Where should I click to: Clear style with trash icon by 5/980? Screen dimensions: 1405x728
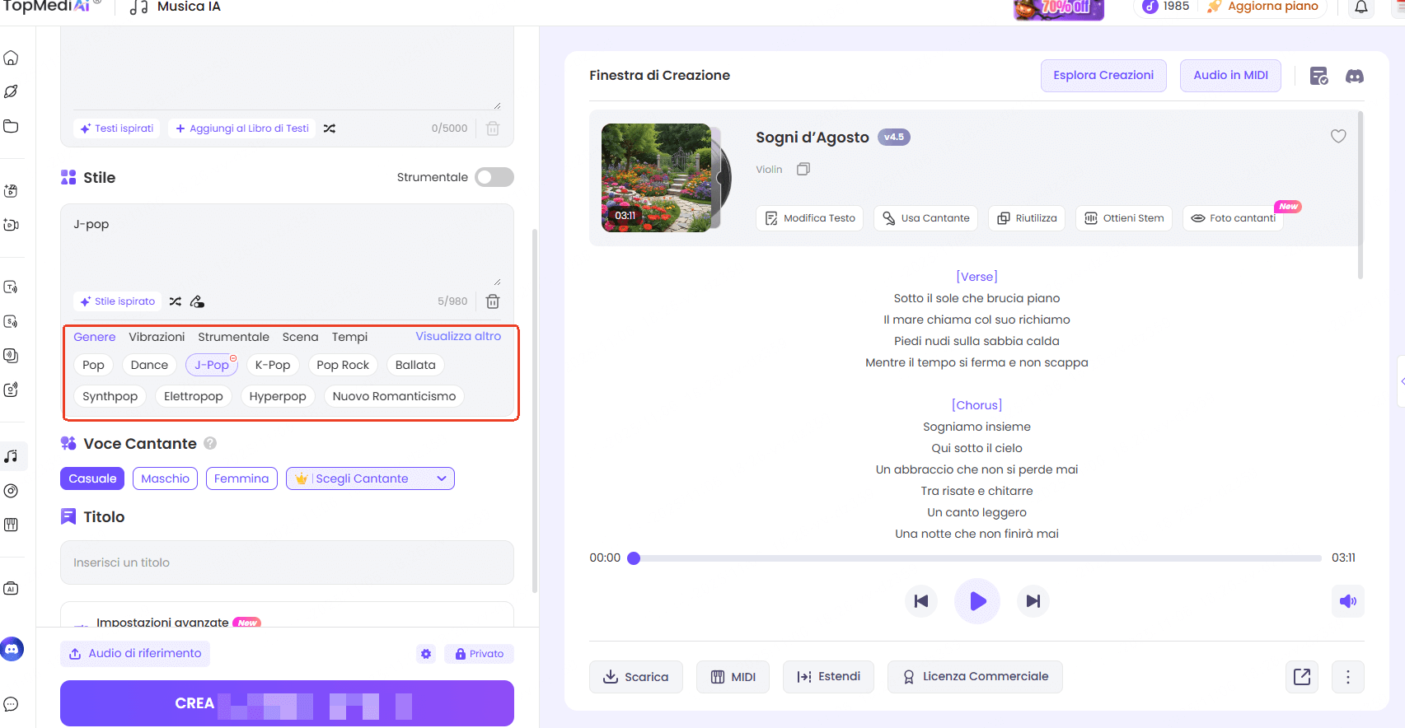pyautogui.click(x=493, y=301)
